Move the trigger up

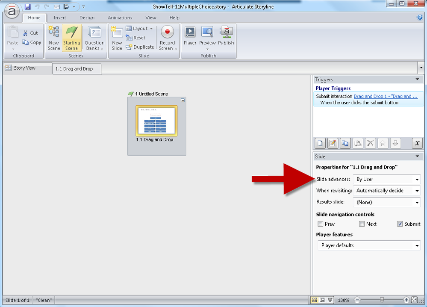tap(383, 143)
